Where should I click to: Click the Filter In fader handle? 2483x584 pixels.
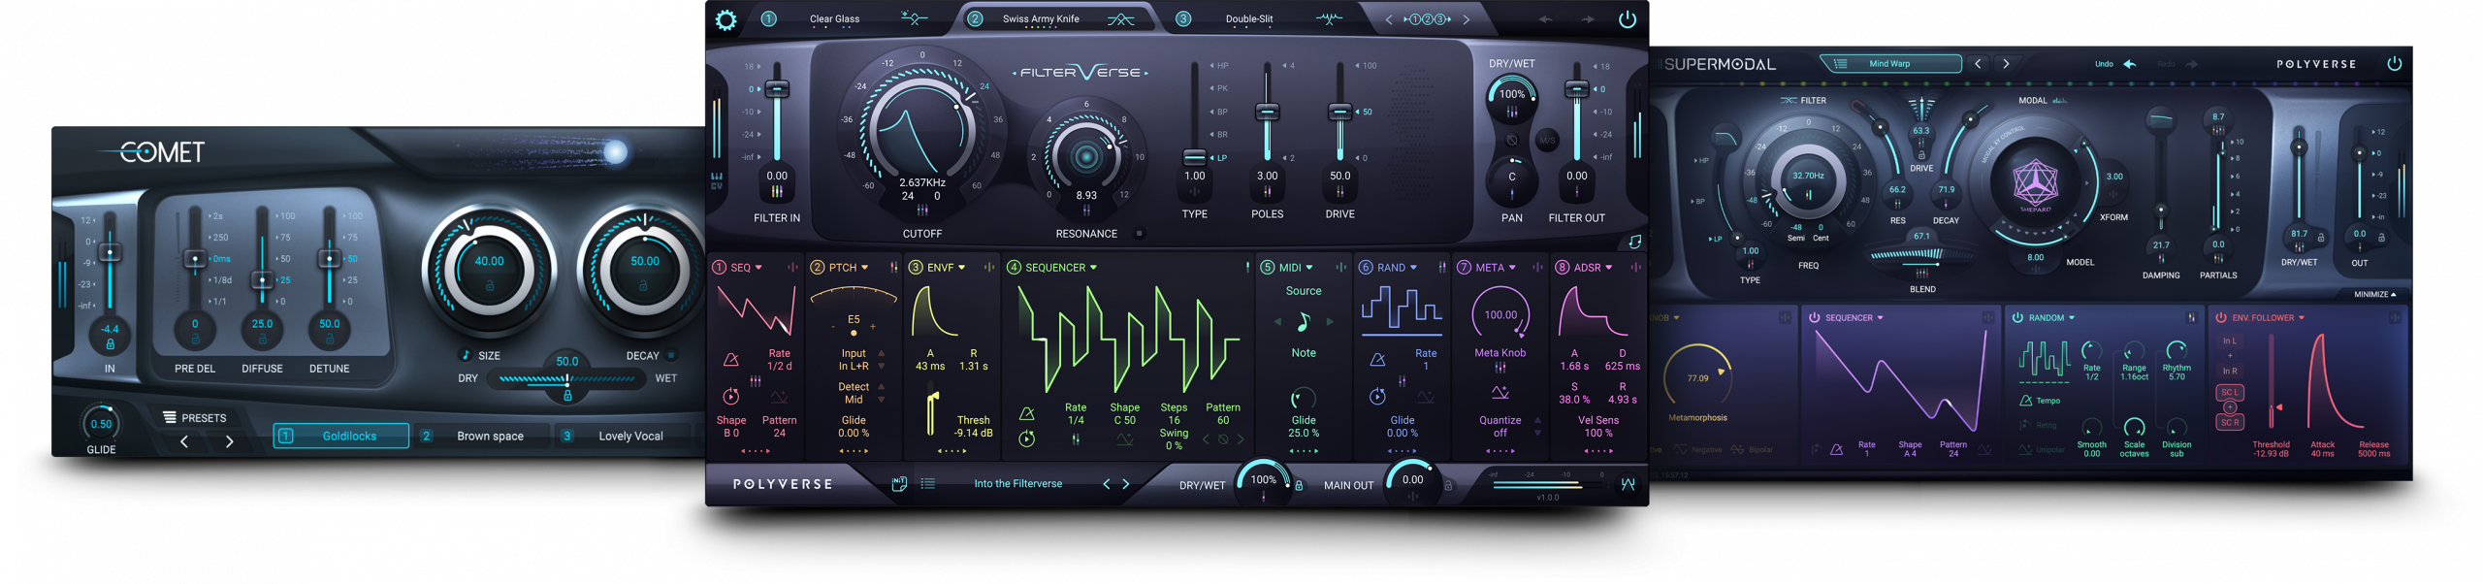point(777,89)
